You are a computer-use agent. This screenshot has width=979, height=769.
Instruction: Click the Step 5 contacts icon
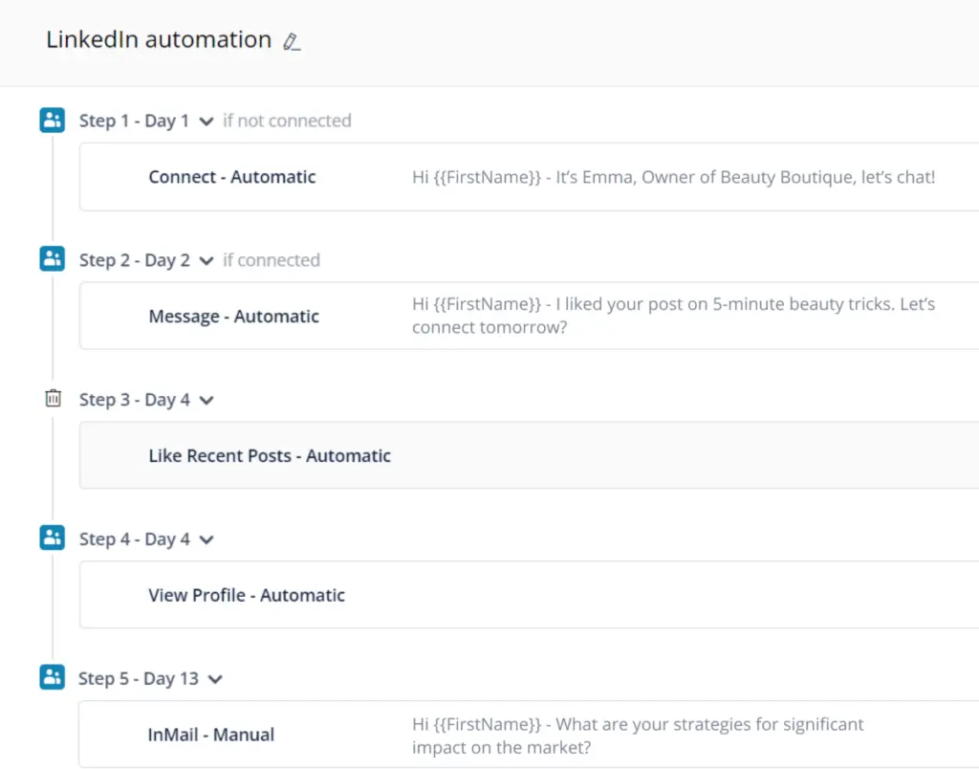point(52,677)
